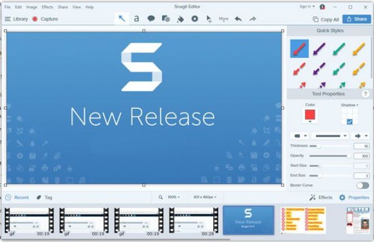This screenshot has width=374, height=242.
Task: Open the File menu
Action: [7, 7]
